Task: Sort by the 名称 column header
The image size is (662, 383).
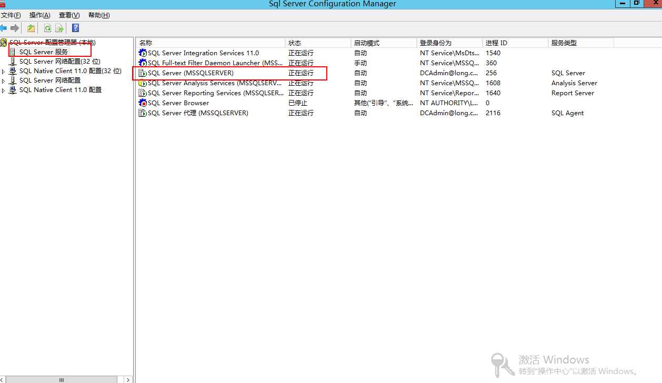Action: click(210, 43)
